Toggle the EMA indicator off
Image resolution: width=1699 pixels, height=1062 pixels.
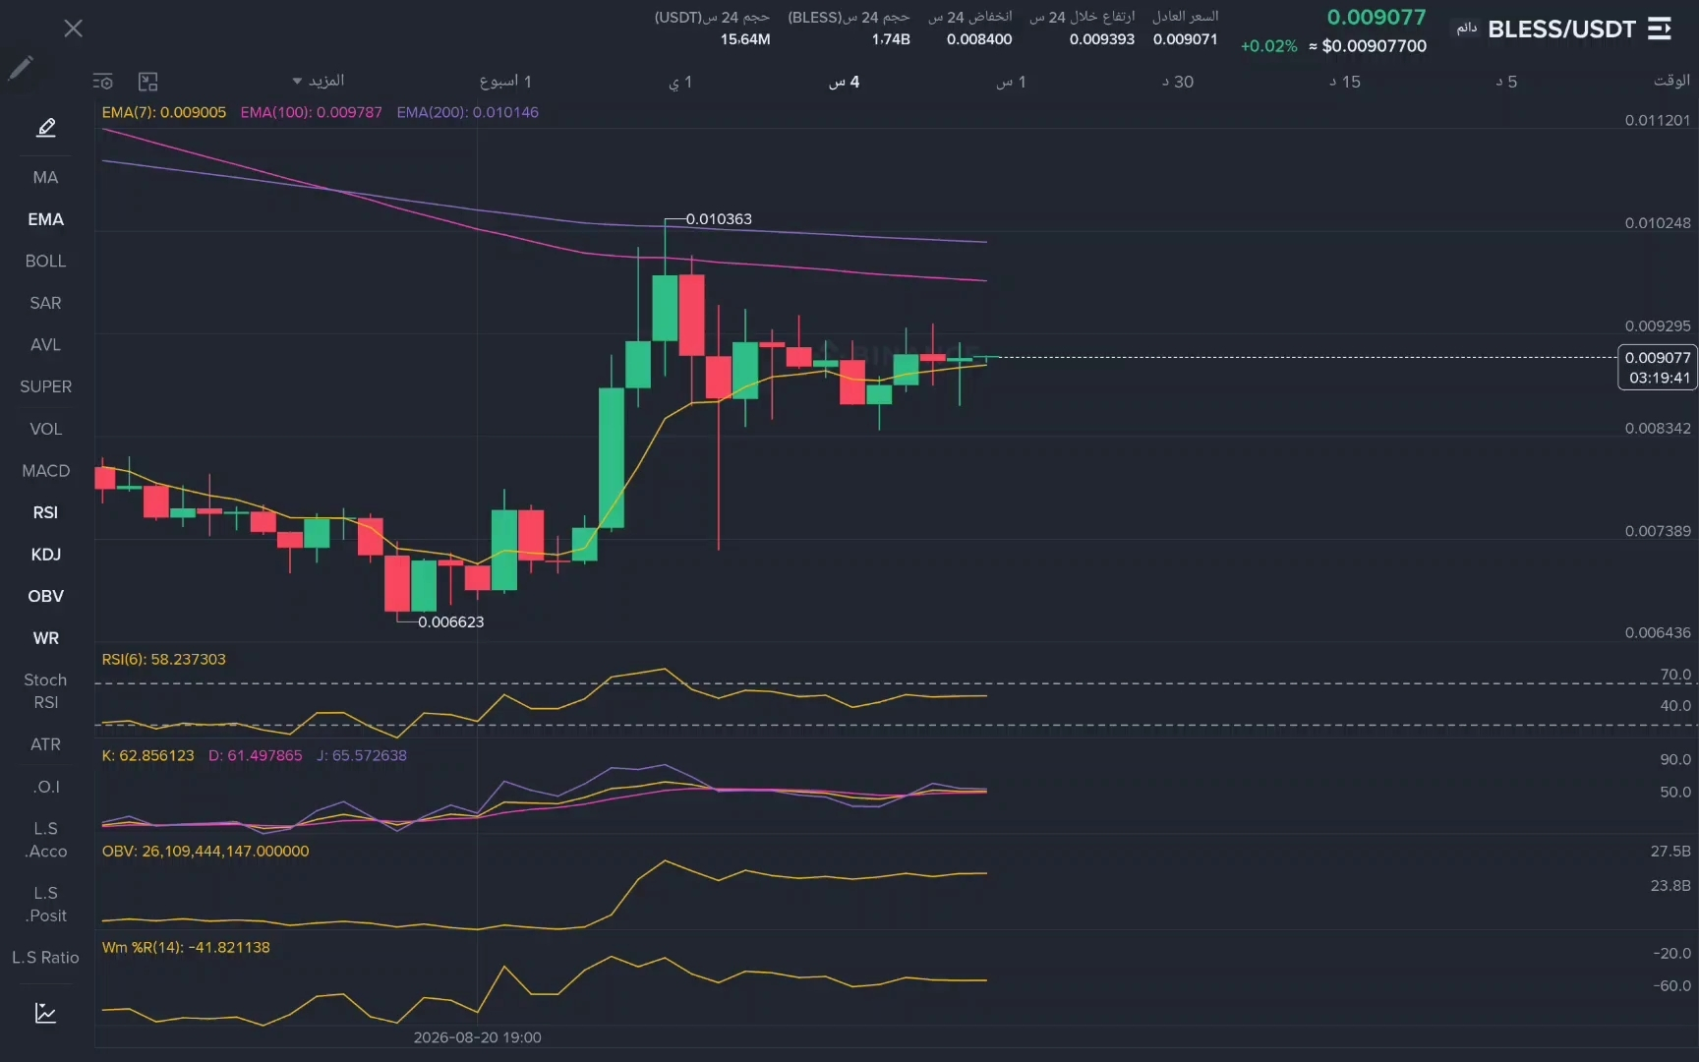(x=45, y=219)
